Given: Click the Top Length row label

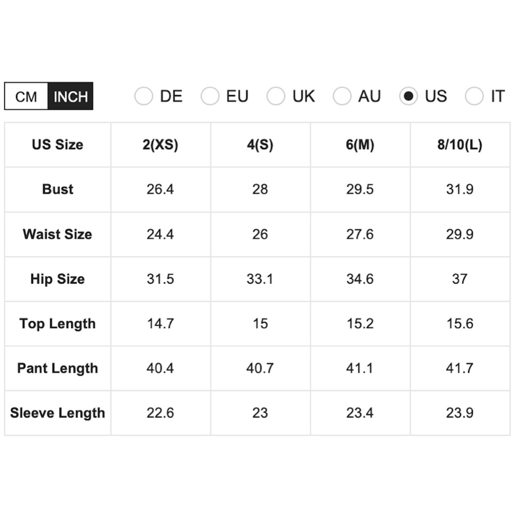Looking at the screenshot, I should point(57,324).
